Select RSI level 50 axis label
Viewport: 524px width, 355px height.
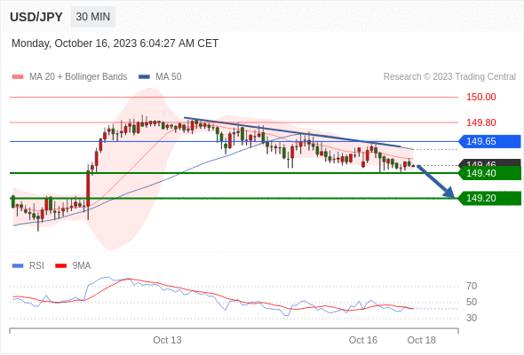coord(472,303)
